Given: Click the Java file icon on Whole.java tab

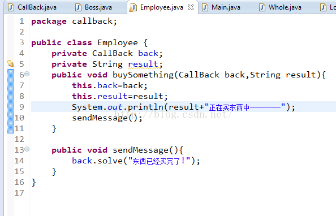Looking at the screenshot, I should [262, 7].
